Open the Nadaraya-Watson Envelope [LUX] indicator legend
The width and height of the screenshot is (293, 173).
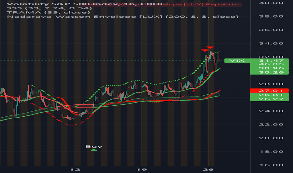point(123,17)
